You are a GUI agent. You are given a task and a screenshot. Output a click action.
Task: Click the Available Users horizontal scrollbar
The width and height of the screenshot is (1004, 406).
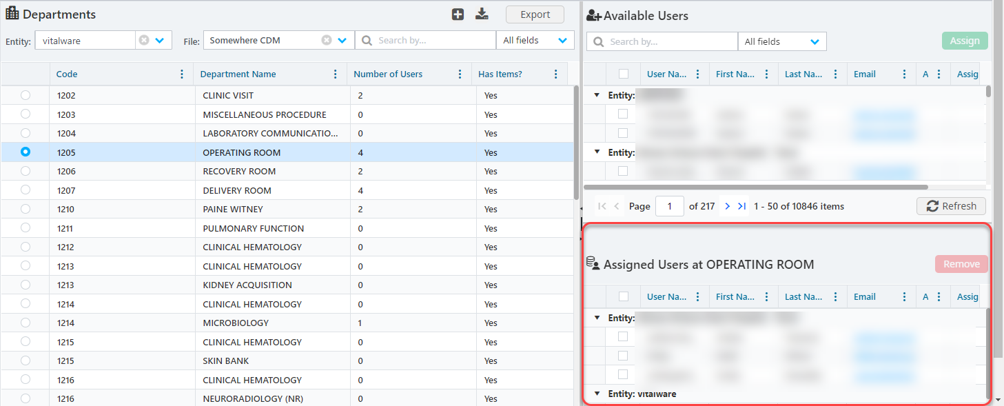755,187
